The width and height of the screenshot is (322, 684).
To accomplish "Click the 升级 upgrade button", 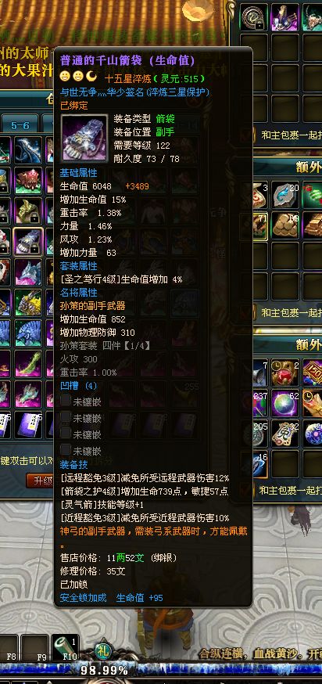I will click(42, 481).
